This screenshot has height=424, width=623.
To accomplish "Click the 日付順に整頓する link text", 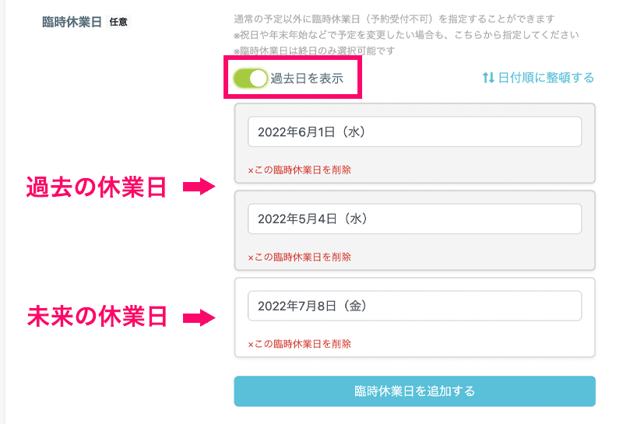I will (546, 78).
